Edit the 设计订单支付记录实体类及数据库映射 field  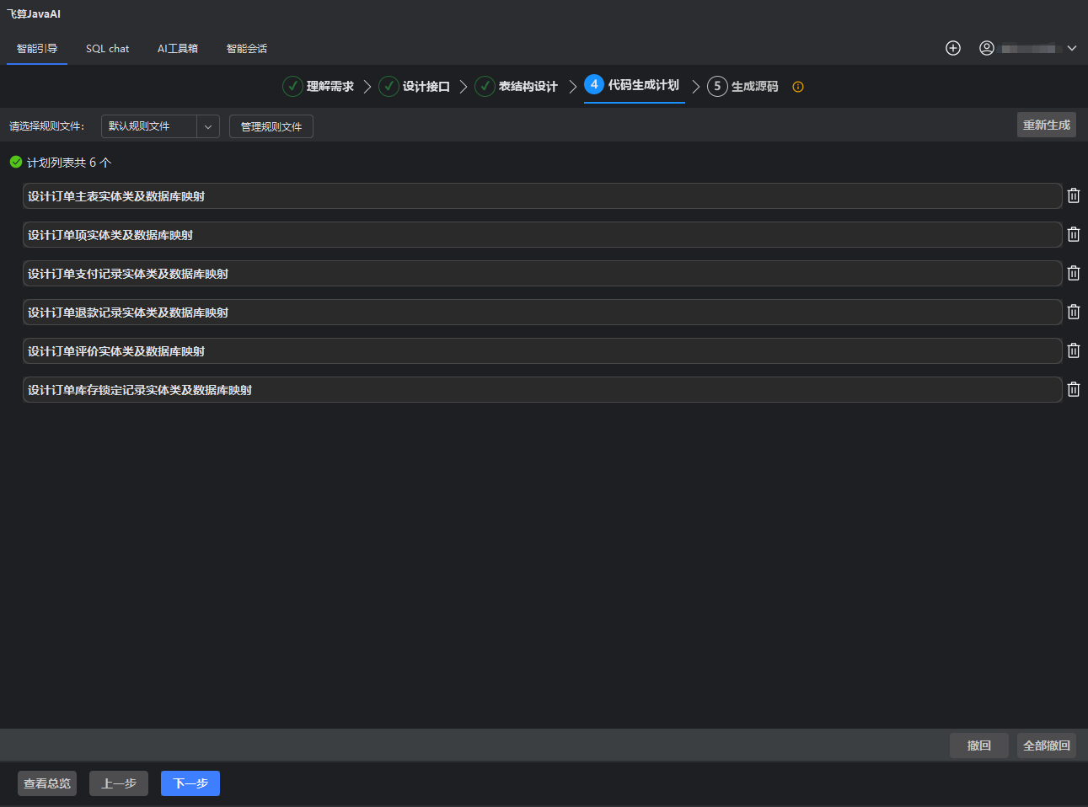542,274
